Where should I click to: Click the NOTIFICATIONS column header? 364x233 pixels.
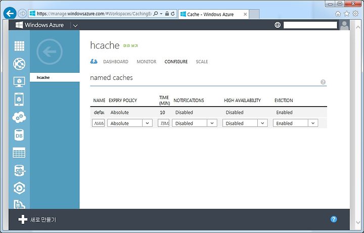[189, 100]
